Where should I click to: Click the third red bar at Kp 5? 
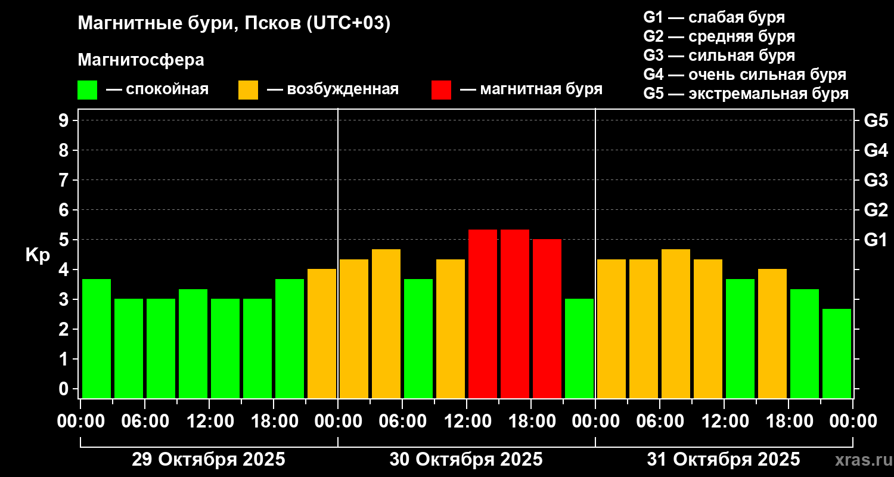click(547, 318)
